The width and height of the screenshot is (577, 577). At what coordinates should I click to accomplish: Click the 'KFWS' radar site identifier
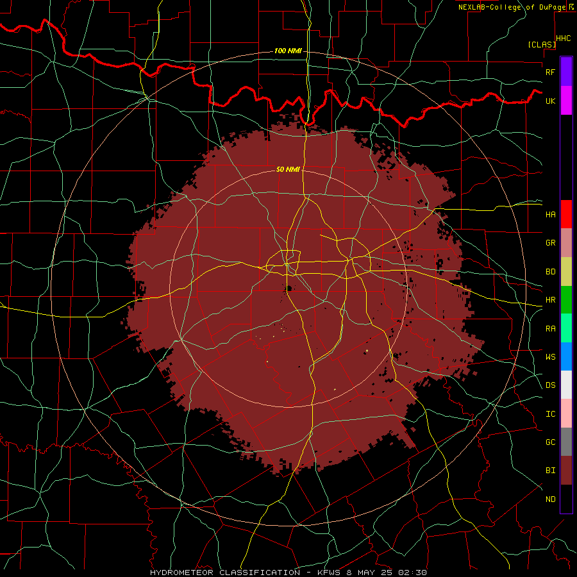click(x=329, y=573)
